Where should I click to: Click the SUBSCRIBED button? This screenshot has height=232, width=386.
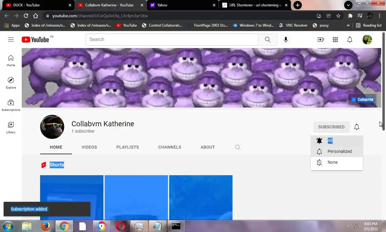click(331, 127)
